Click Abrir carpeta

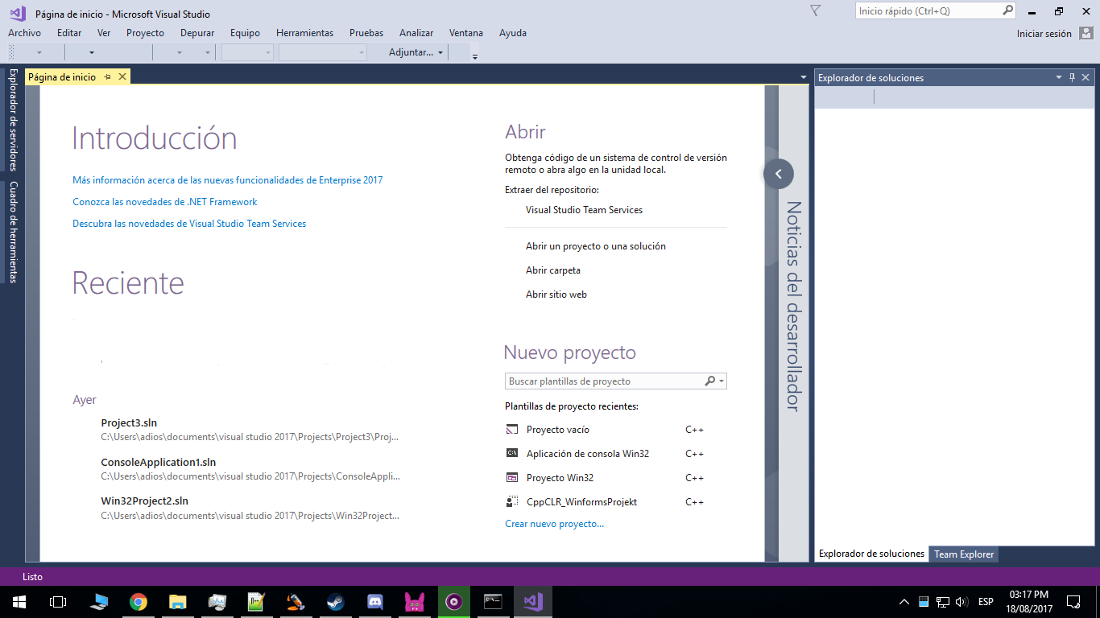tap(553, 270)
